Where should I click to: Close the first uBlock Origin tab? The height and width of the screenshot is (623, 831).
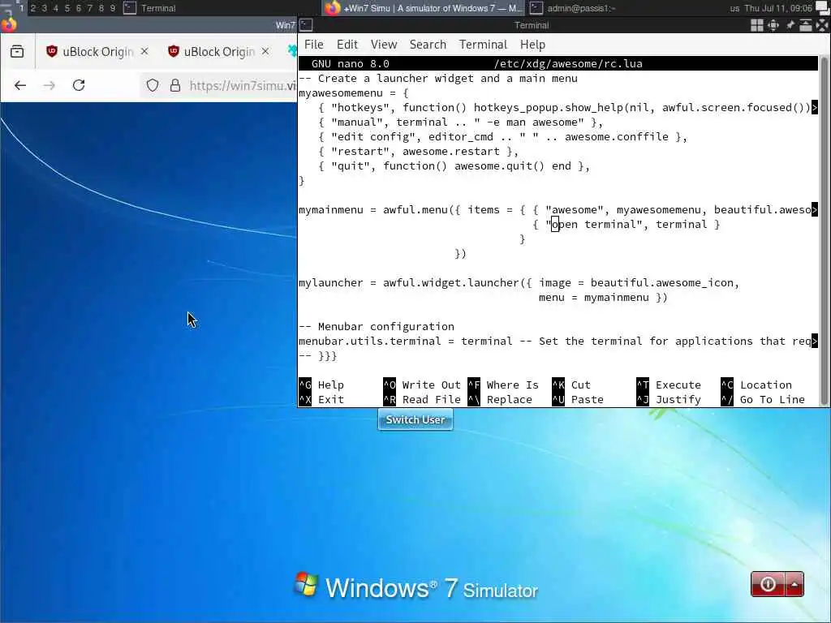144,51
